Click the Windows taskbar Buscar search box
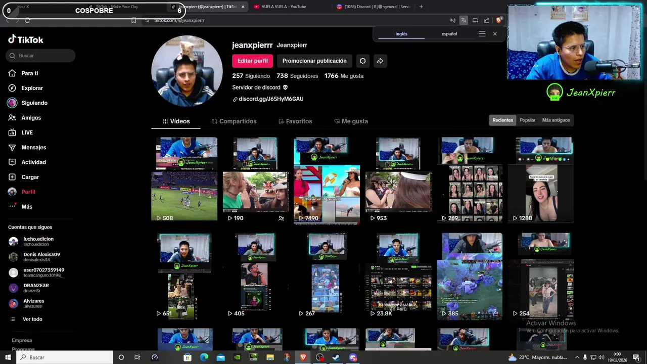Viewport: 647px width, 364px height. coord(65,357)
